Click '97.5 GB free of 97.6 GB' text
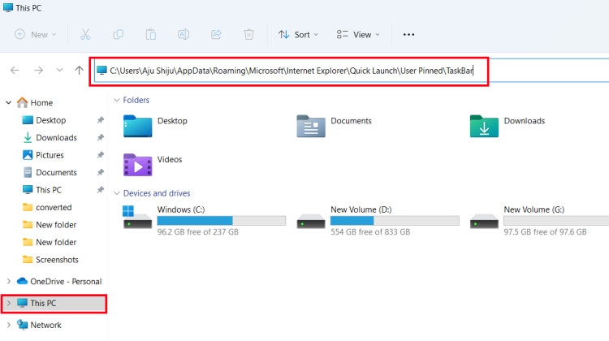The width and height of the screenshot is (609, 341). click(x=545, y=232)
